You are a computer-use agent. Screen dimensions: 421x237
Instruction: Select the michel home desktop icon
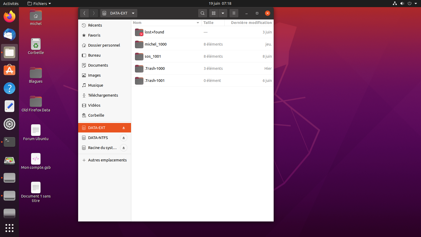[36, 18]
